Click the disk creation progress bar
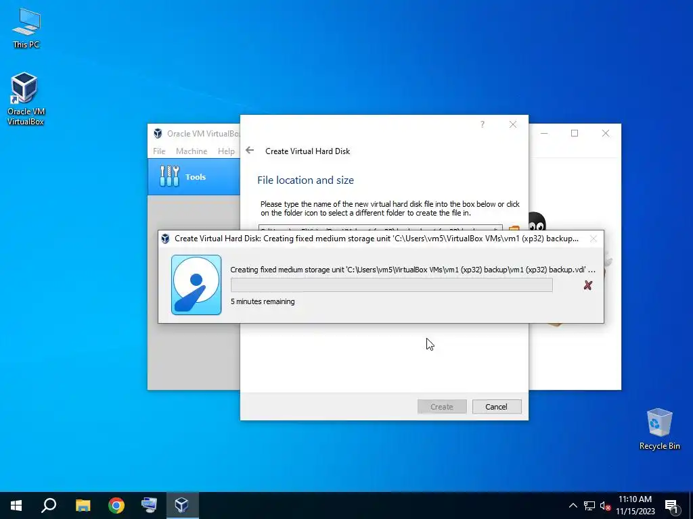 392,285
